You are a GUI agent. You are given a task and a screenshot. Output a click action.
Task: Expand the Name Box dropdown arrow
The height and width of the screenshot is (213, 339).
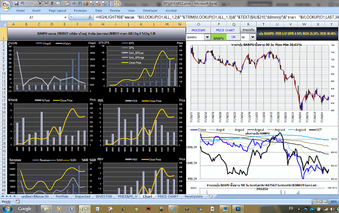pos(65,17)
